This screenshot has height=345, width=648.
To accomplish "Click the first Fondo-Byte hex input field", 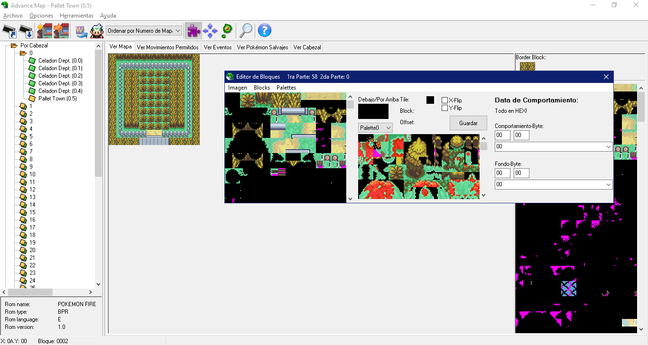I will coord(502,173).
